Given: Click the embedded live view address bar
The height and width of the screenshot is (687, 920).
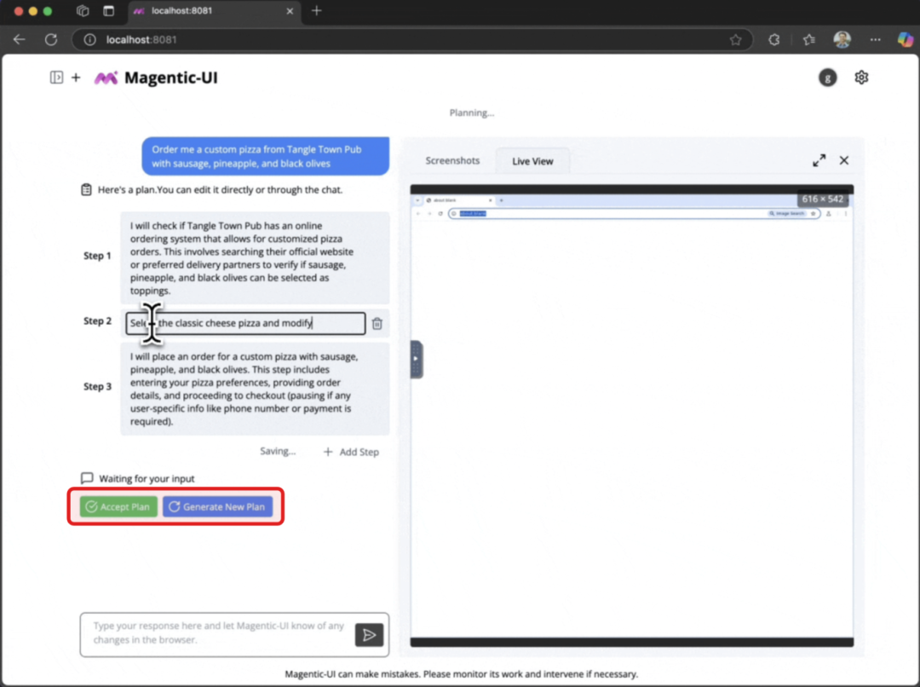Looking at the screenshot, I should click(634, 214).
